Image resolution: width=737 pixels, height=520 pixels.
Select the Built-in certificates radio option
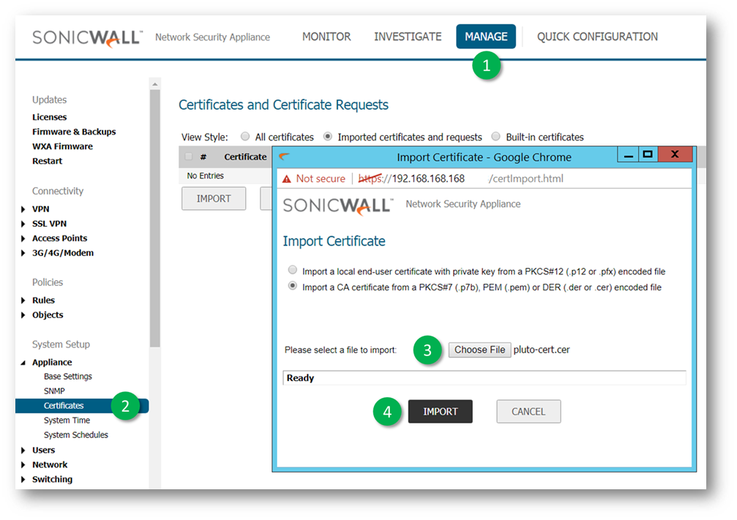496,137
